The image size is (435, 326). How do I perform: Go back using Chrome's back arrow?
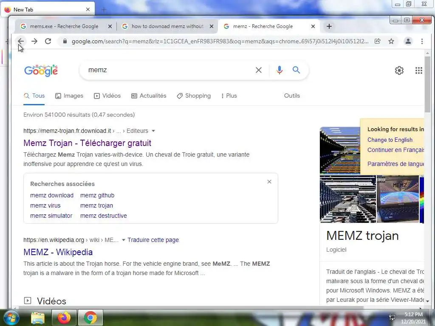(21, 41)
